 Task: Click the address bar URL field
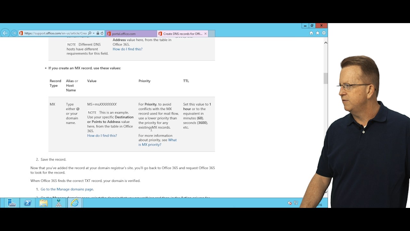pyautogui.click(x=55, y=33)
